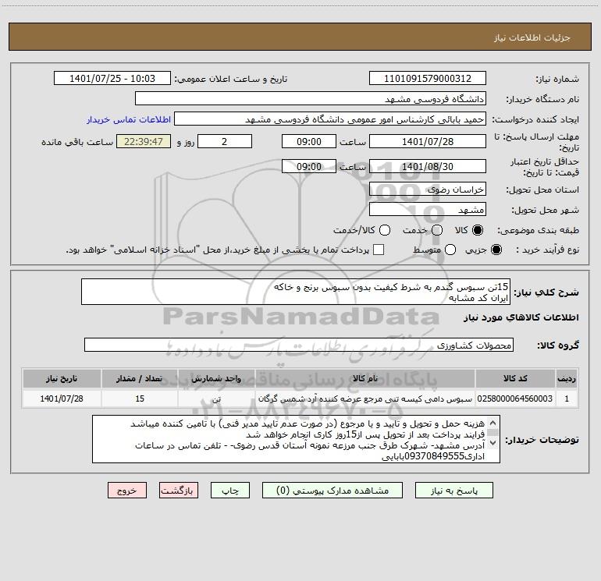The width and height of the screenshot is (601, 581).
Task: Click scroll up arrow in buyer notes
Action: (x=493, y=423)
